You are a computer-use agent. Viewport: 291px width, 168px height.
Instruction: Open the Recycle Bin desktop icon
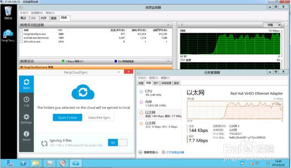[x=8, y=13]
